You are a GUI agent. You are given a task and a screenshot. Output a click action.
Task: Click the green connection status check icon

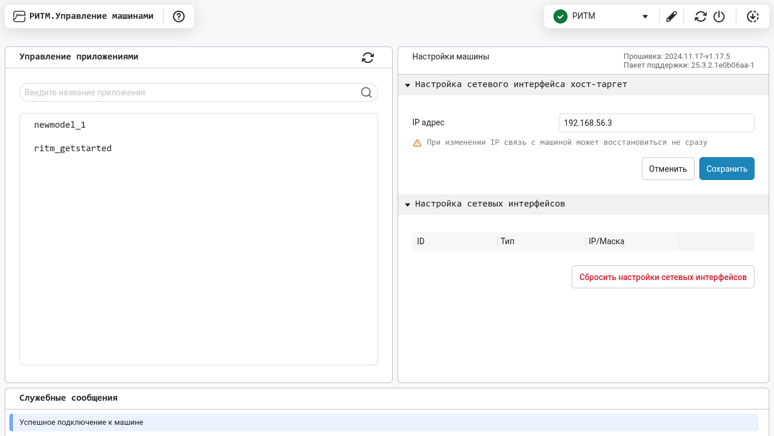(561, 16)
